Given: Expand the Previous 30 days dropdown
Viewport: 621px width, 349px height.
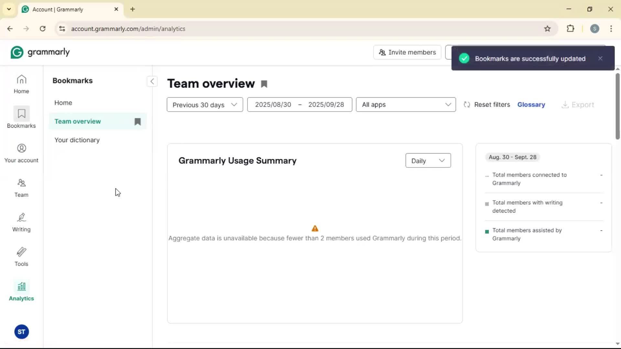Looking at the screenshot, I should [x=205, y=105].
